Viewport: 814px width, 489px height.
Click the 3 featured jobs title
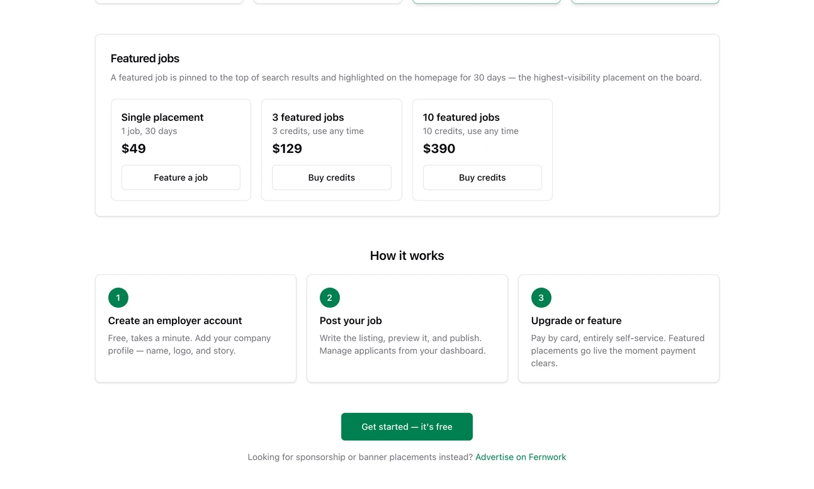coord(308,117)
